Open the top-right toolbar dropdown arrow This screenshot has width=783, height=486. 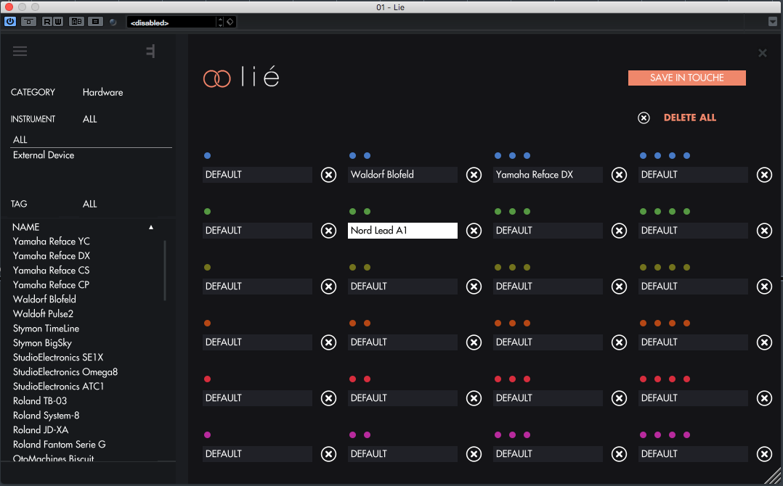[773, 22]
